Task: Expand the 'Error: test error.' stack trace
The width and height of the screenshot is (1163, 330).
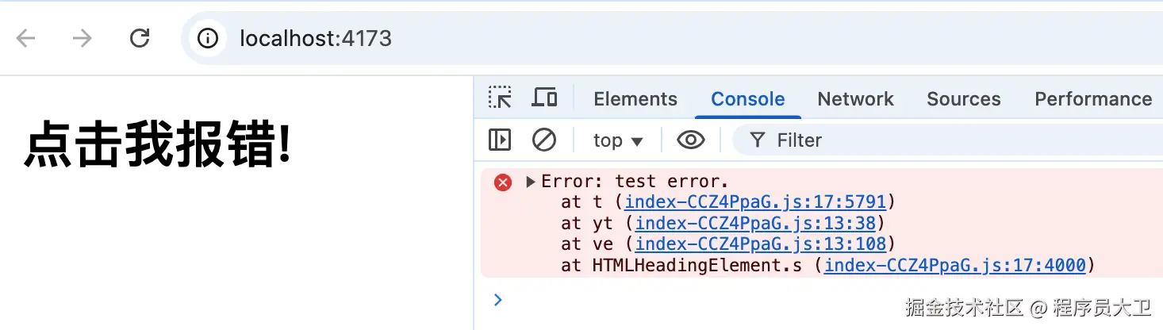Action: 531,182
